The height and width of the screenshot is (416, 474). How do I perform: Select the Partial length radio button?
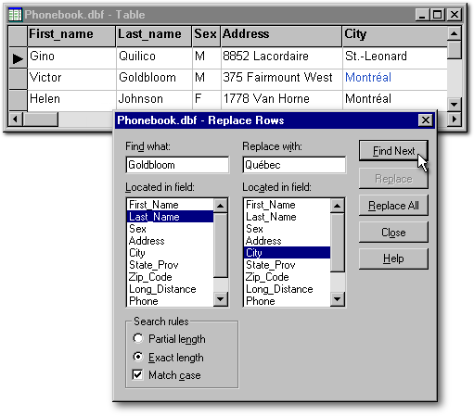[138, 338]
